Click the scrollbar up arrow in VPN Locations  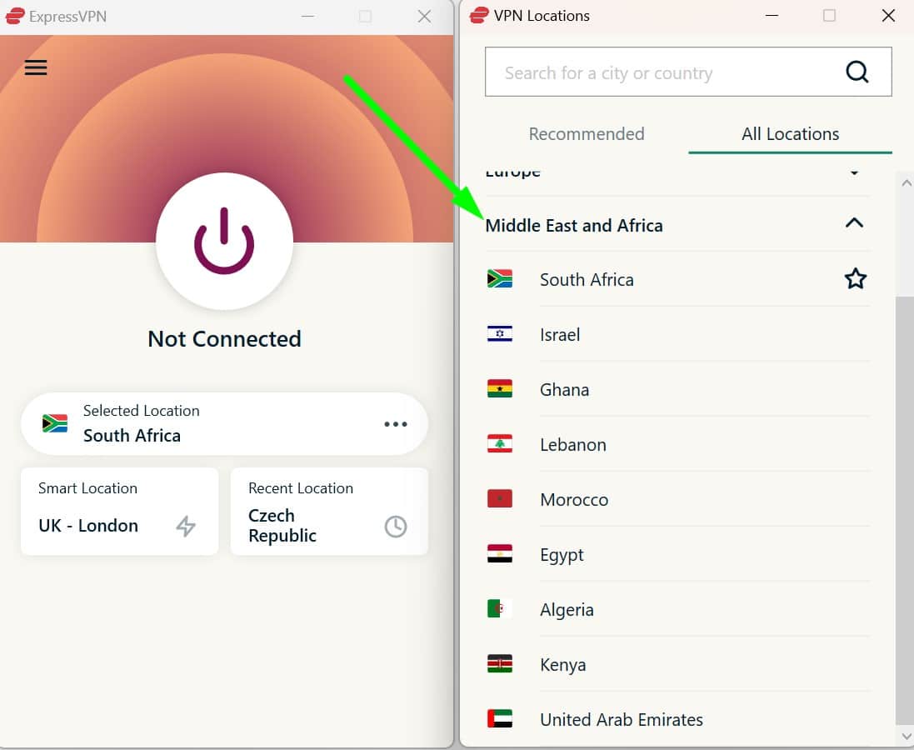(906, 183)
